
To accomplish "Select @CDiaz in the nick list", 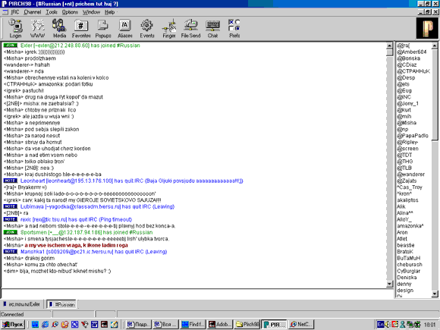I will [x=407, y=64].
